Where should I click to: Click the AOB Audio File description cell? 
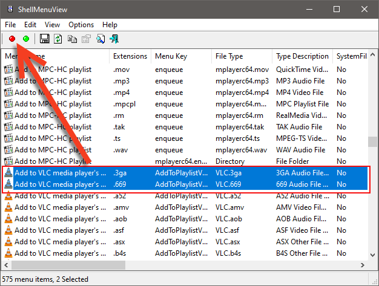pyautogui.click(x=301, y=219)
